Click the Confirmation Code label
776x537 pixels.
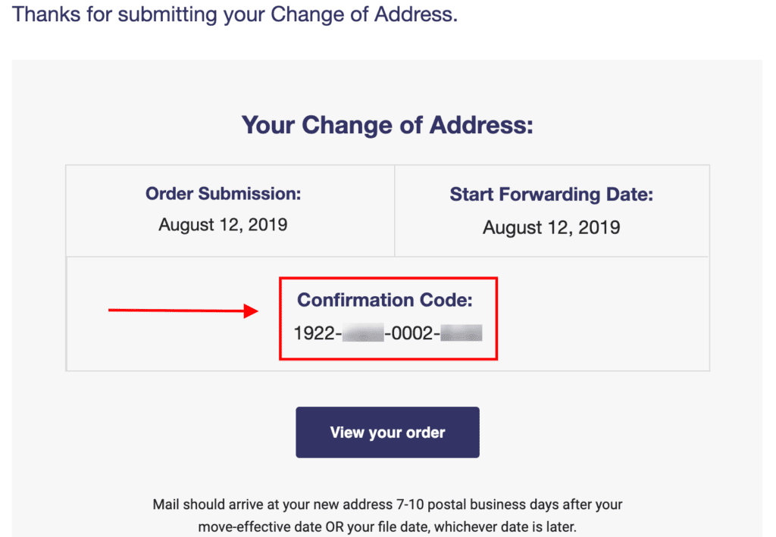(387, 300)
